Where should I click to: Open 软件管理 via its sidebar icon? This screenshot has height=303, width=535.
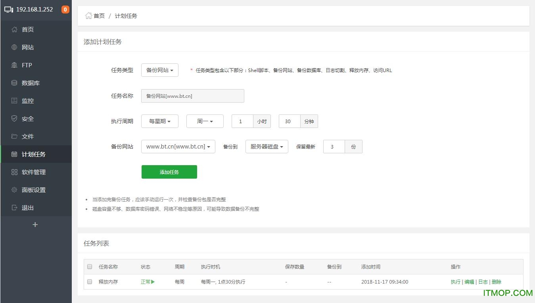pos(14,172)
